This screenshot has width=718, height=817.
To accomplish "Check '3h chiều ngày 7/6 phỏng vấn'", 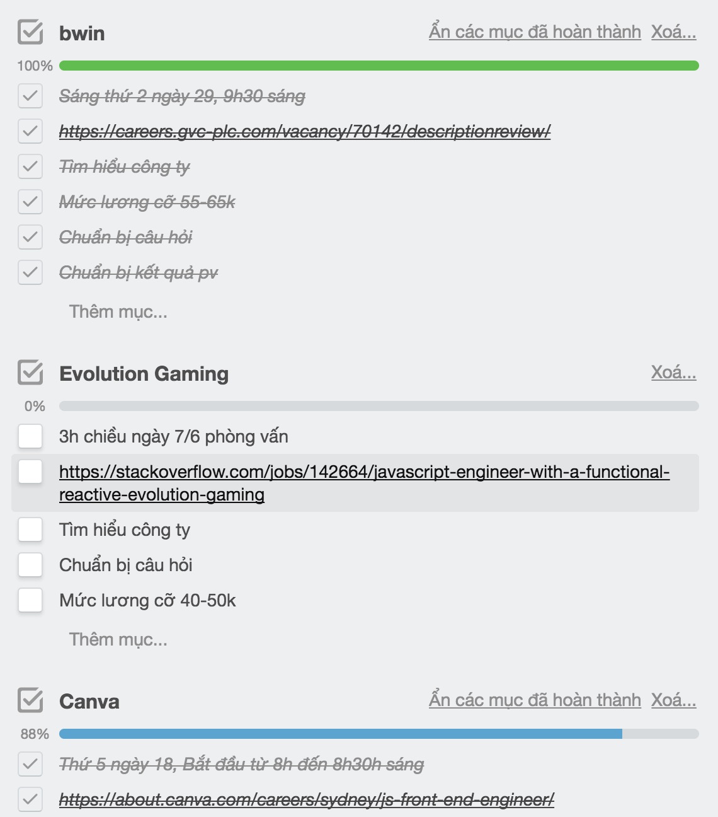I will tap(30, 436).
